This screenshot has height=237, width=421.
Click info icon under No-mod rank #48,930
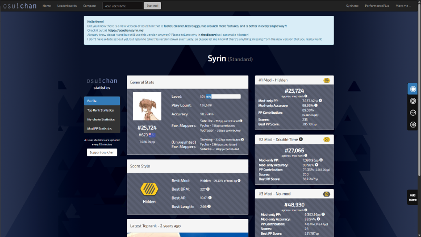tap(306, 210)
